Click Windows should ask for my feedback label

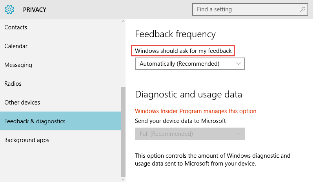click(x=183, y=51)
